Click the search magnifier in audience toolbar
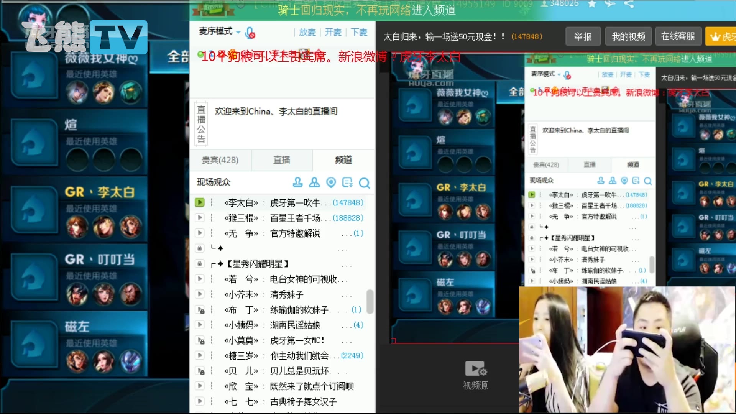This screenshot has height=414, width=736. (x=364, y=183)
